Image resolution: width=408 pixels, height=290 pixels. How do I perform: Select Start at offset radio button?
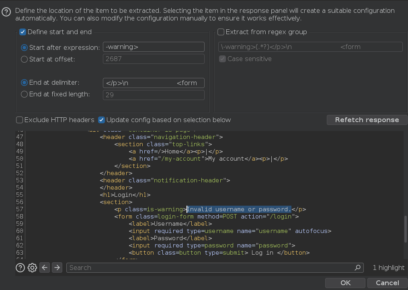click(x=24, y=59)
